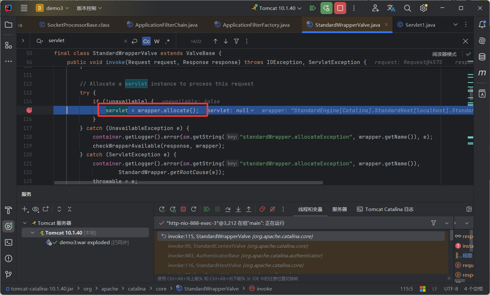
Task: Open the Terminal tool window
Action: click(x=9, y=242)
